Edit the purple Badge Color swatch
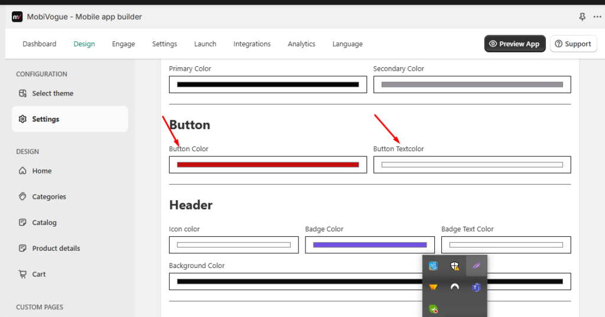The image size is (605, 317). tap(370, 245)
